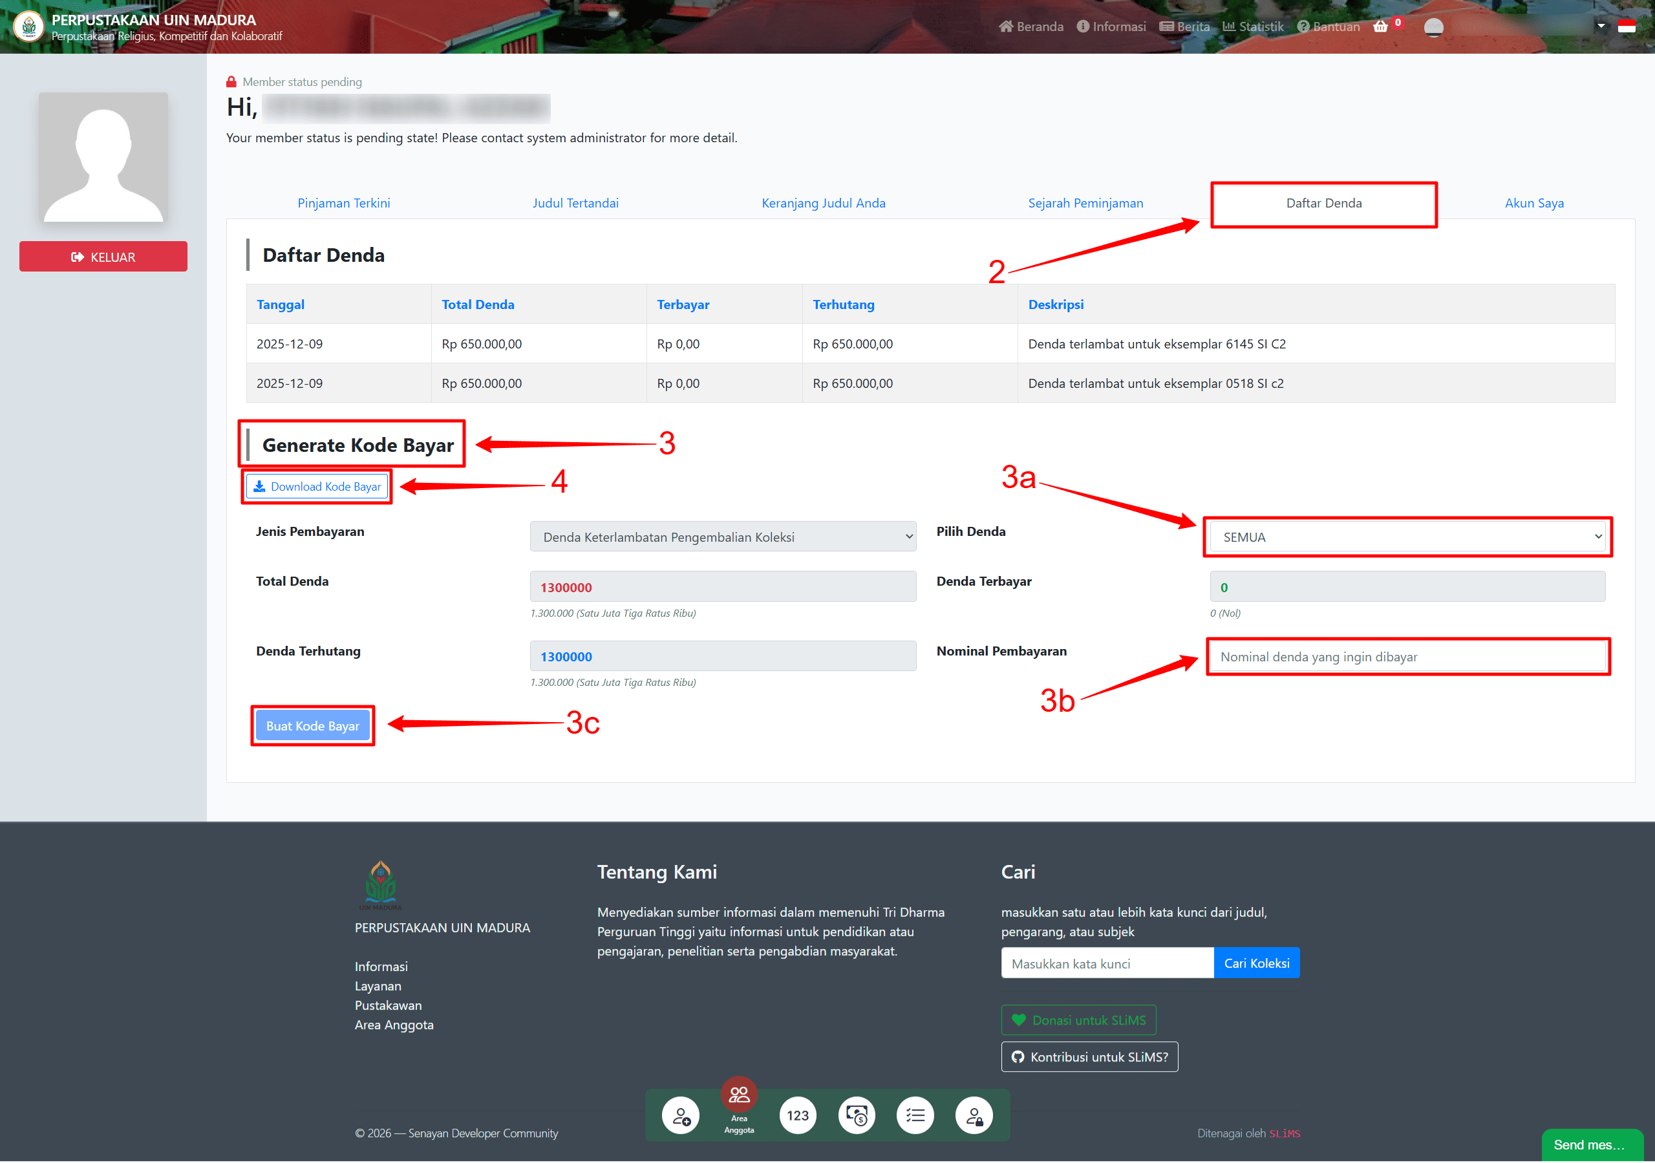Click the checklist icon in bottom dock

pyautogui.click(x=915, y=1115)
